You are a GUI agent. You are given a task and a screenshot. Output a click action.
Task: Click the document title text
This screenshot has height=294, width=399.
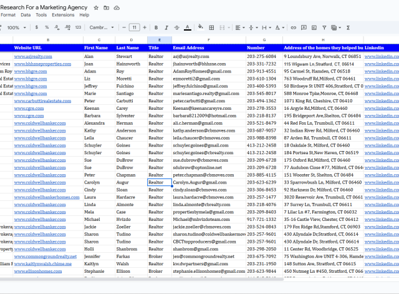click(x=44, y=7)
